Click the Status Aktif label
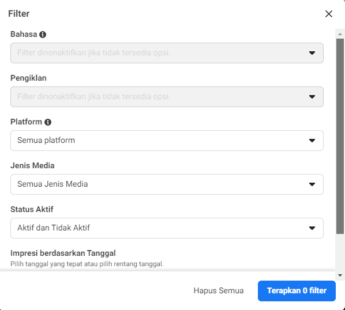 pos(32,209)
